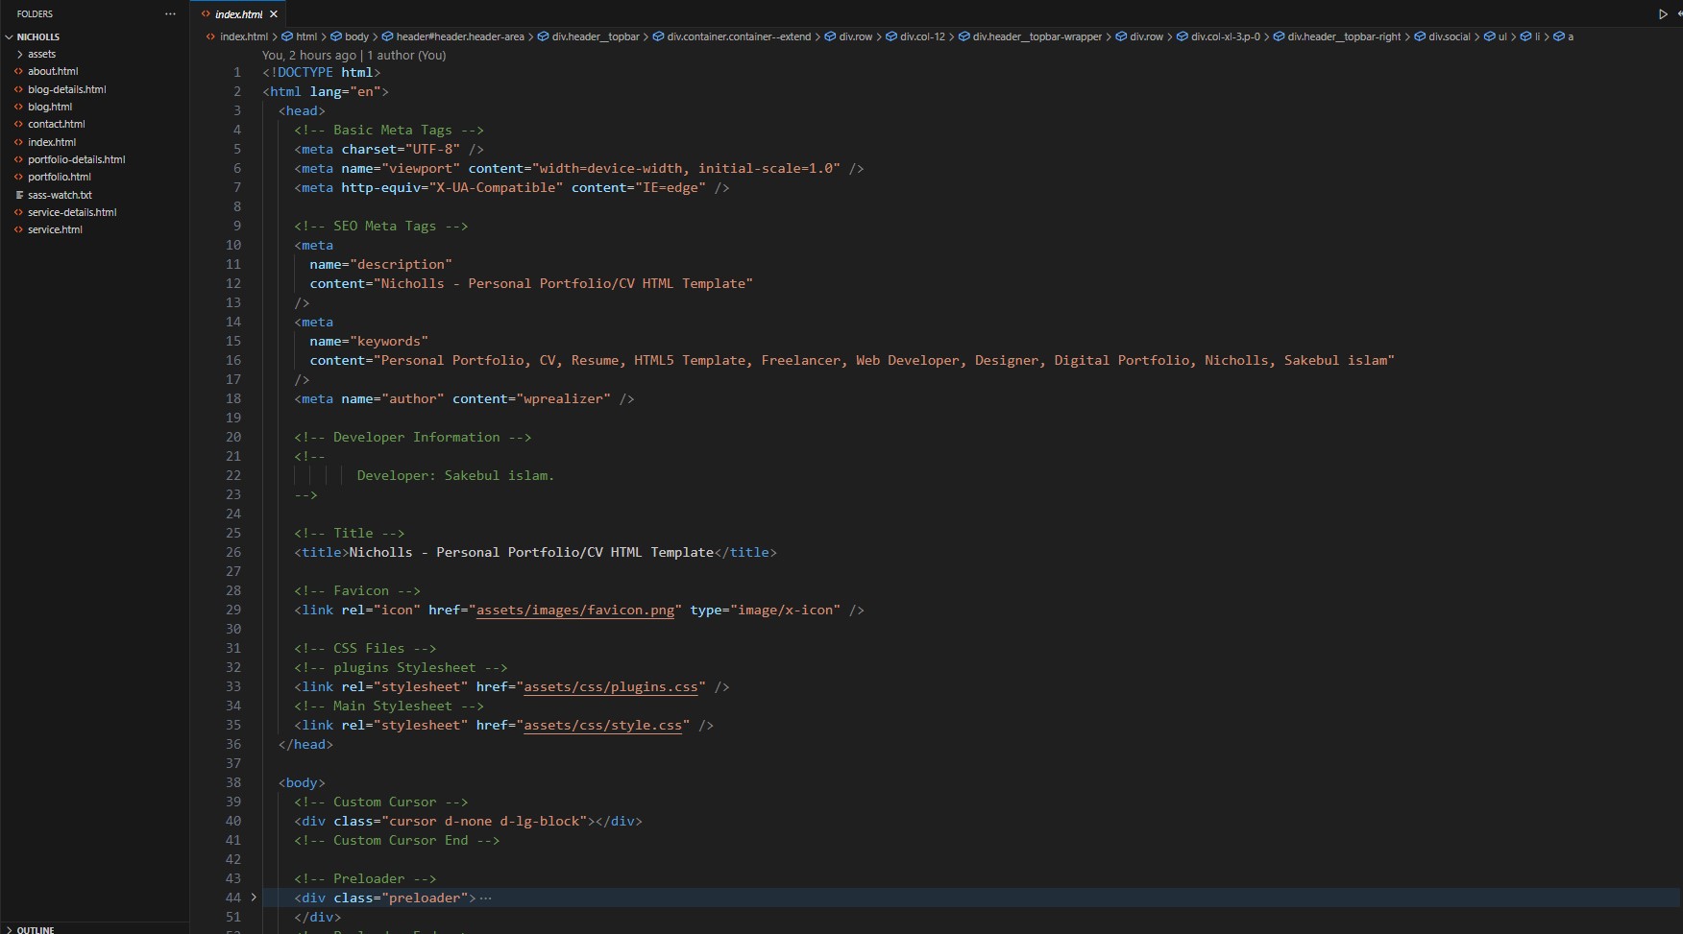Click the text file icon beside sass-watch.txt
This screenshot has width=1683, height=934.
(18, 195)
